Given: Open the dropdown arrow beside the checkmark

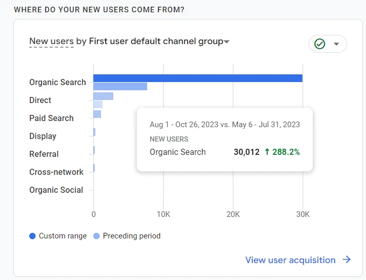Looking at the screenshot, I should pos(336,44).
